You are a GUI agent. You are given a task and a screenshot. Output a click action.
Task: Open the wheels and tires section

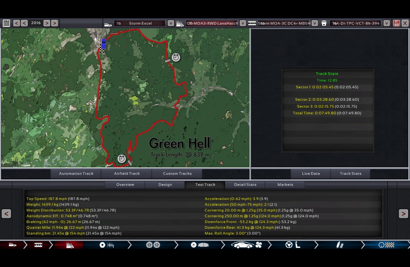pyautogui.click(x=153, y=245)
